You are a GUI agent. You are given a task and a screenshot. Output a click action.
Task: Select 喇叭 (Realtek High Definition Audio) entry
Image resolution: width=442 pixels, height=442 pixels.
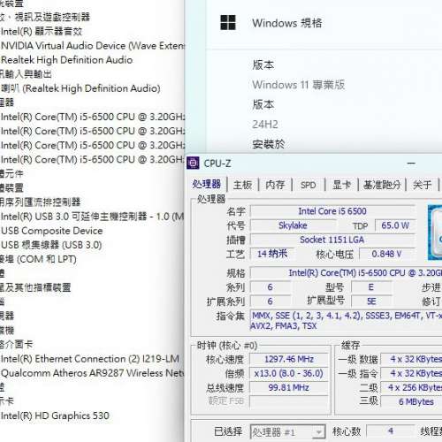[x=80, y=88]
